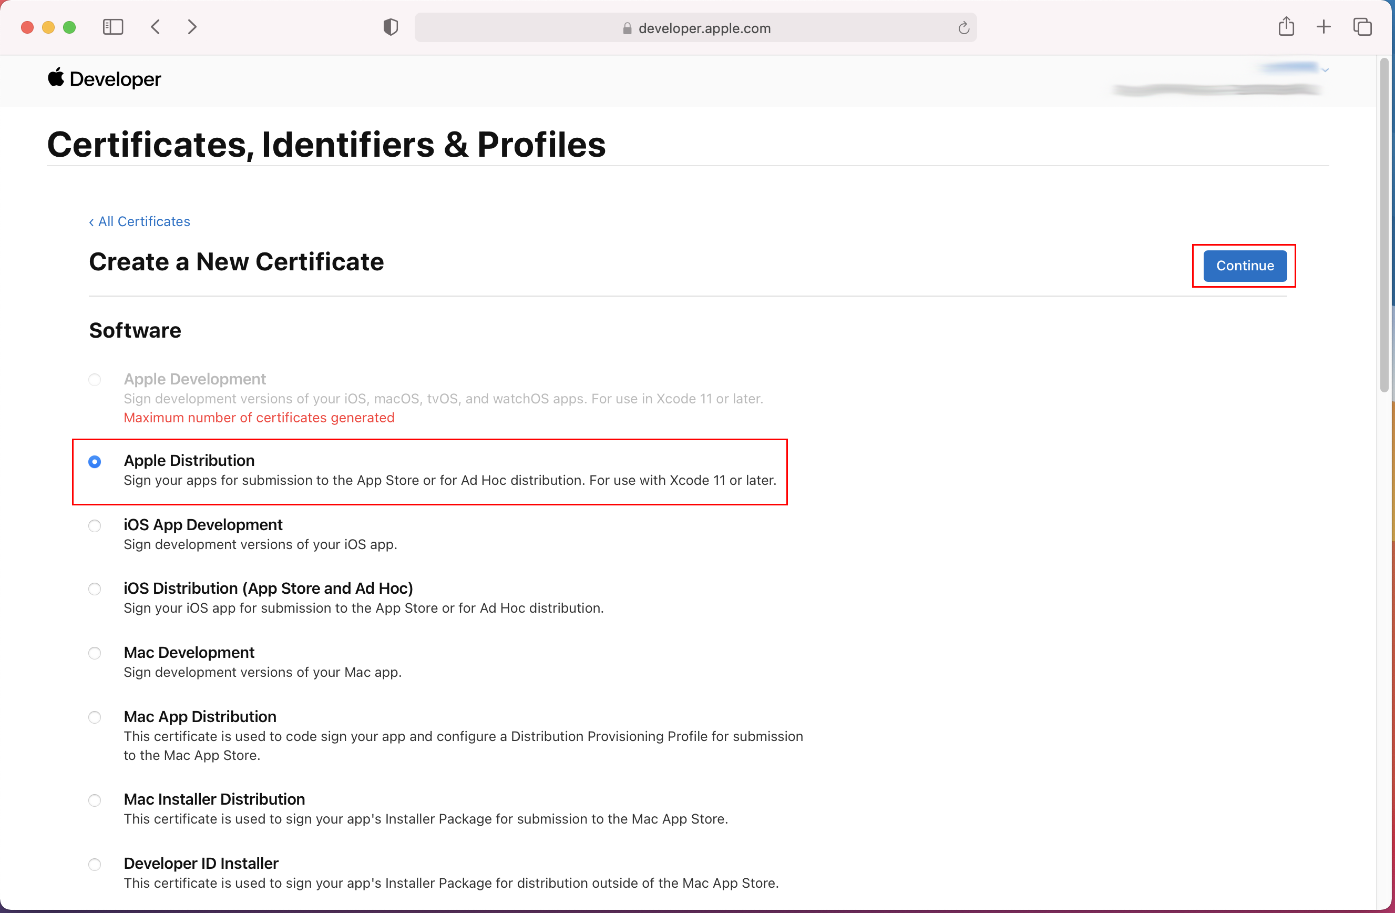Click the Apple Developer logo
This screenshot has width=1395, height=913.
coord(104,79)
